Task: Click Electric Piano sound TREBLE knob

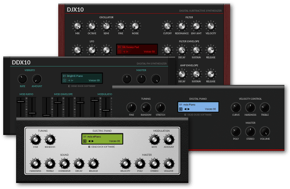Action: pyautogui.click(x=50, y=163)
